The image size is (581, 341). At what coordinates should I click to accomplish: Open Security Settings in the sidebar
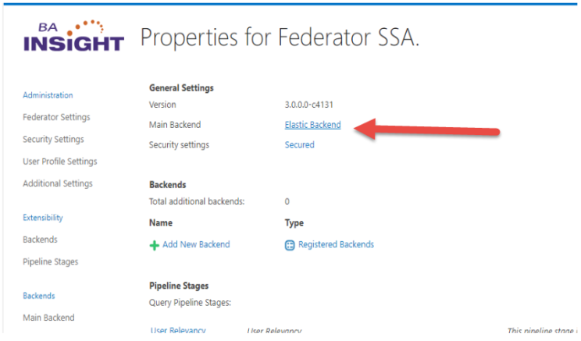click(x=53, y=140)
